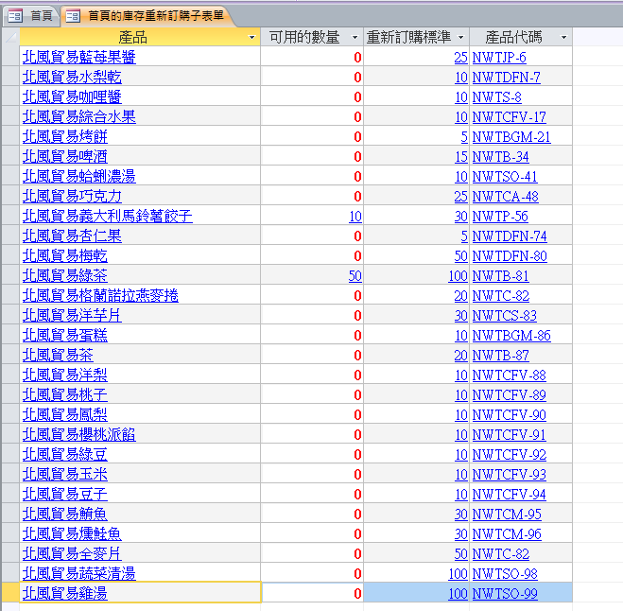The height and width of the screenshot is (611, 623).
Task: Click the 北風貿易玉米 product link
Action: [65, 474]
